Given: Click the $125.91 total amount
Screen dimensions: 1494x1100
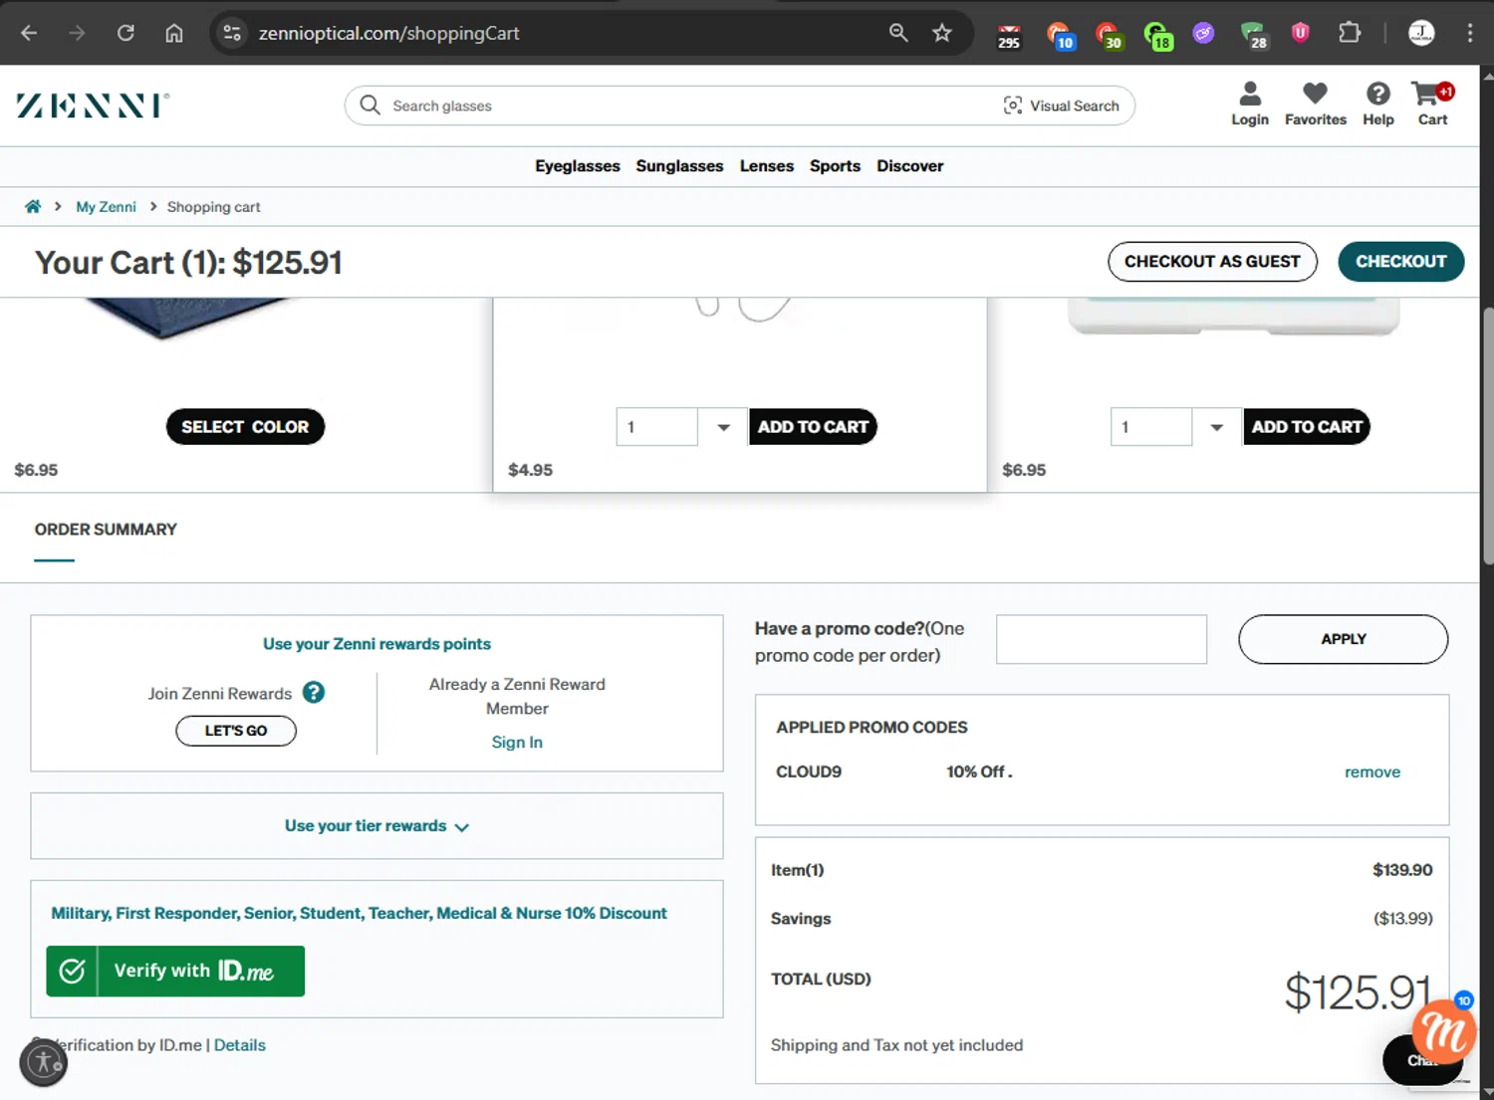Looking at the screenshot, I should (x=1358, y=992).
